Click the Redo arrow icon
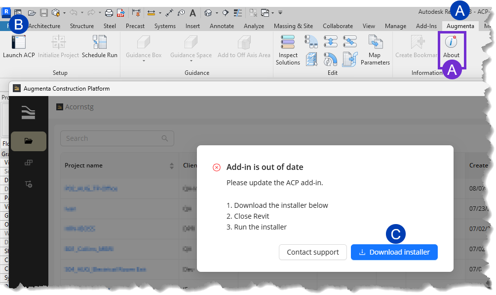The width and height of the screenshot is (496, 295). (x=91, y=13)
